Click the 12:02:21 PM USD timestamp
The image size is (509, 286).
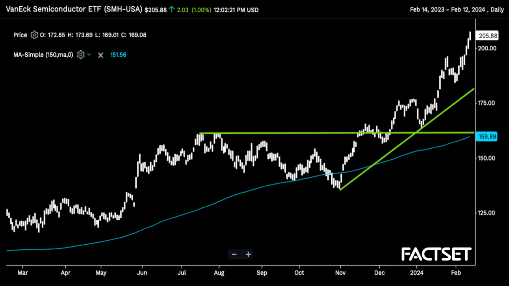(x=236, y=10)
